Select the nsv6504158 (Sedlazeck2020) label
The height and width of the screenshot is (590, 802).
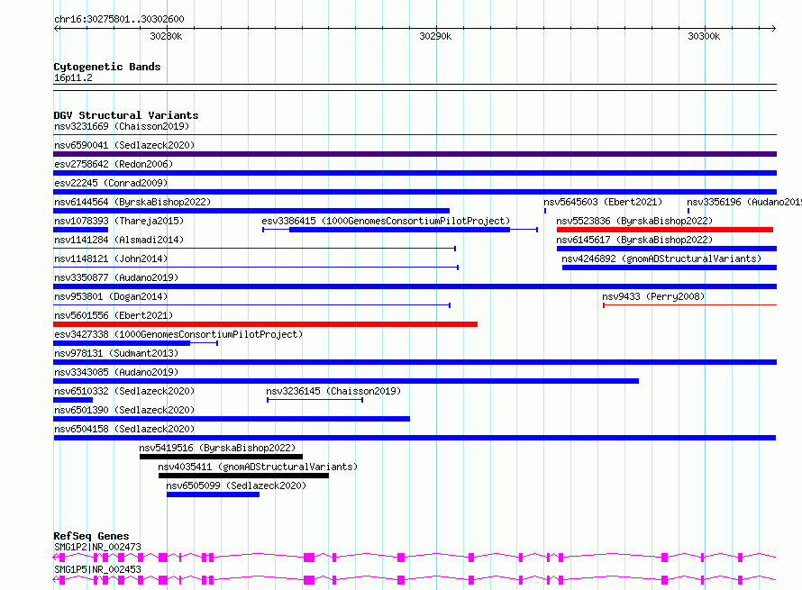(124, 429)
